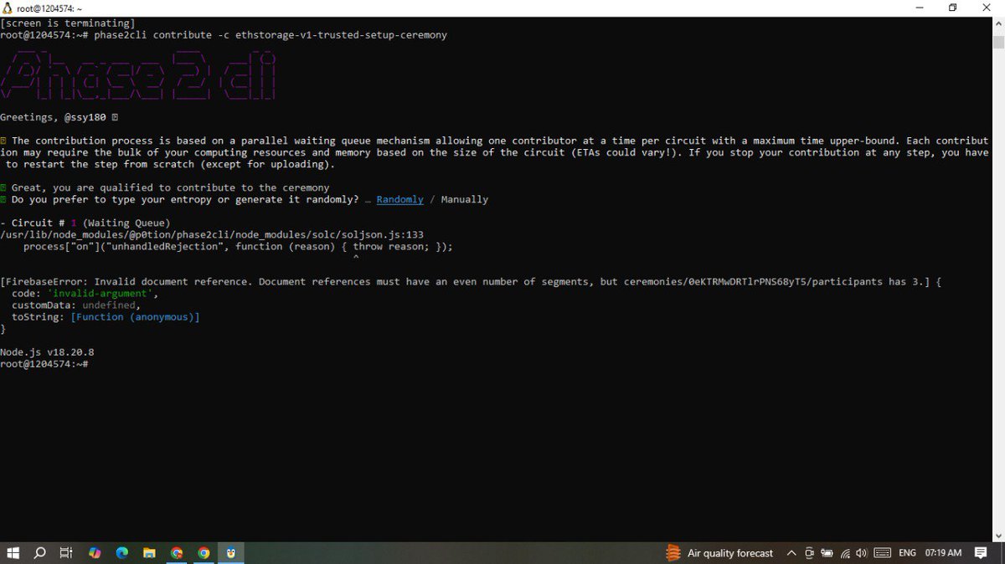This screenshot has width=1005, height=564.
Task: Click the unhandledRejection code line
Action: [x=238, y=246]
